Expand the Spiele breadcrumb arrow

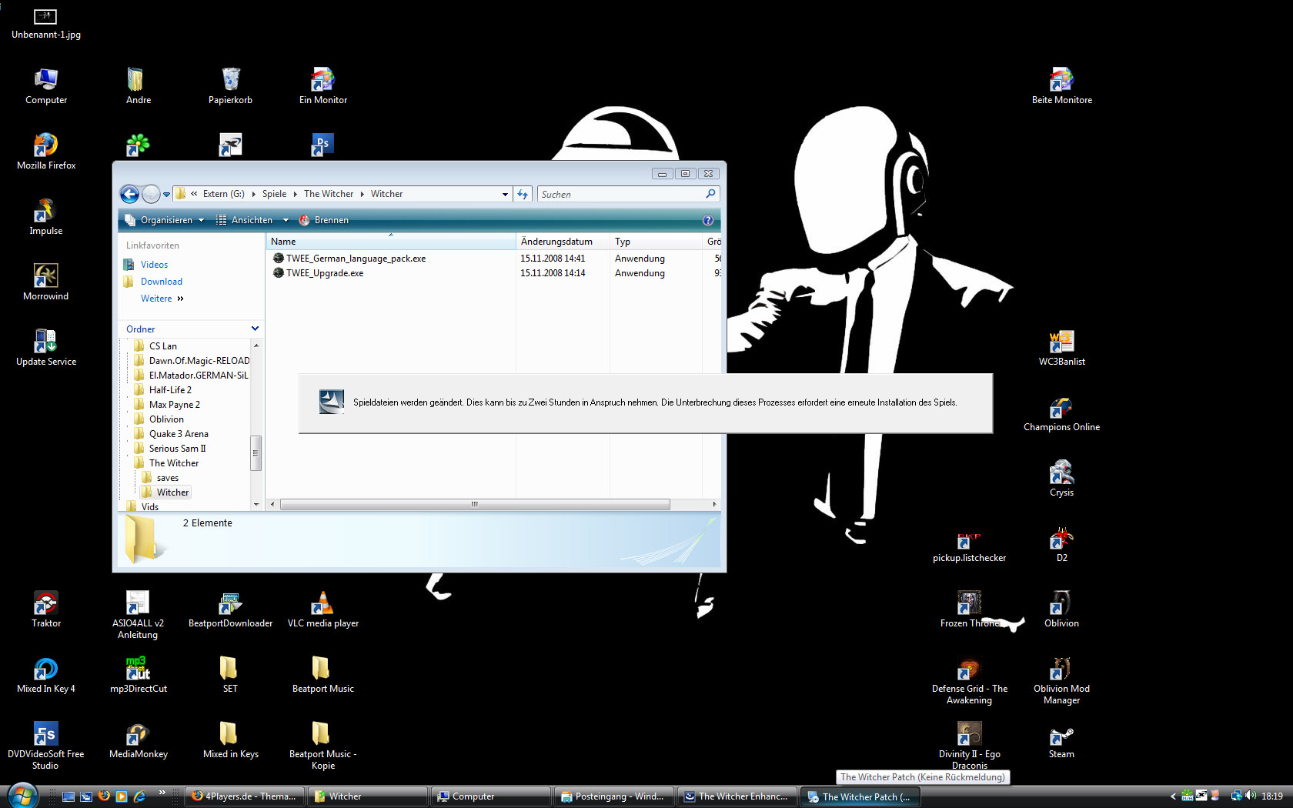point(295,194)
